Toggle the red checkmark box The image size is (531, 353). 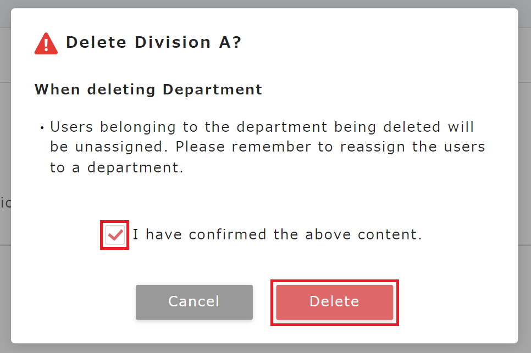coord(115,234)
